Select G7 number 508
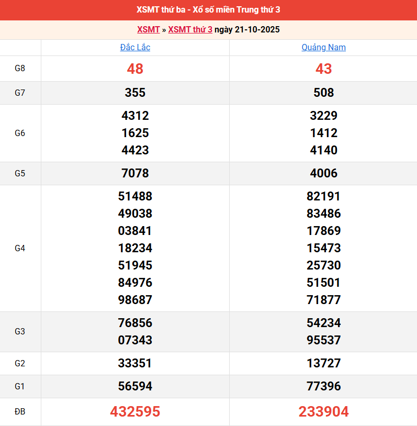Viewport: 417px width, 426px height. [x=323, y=93]
